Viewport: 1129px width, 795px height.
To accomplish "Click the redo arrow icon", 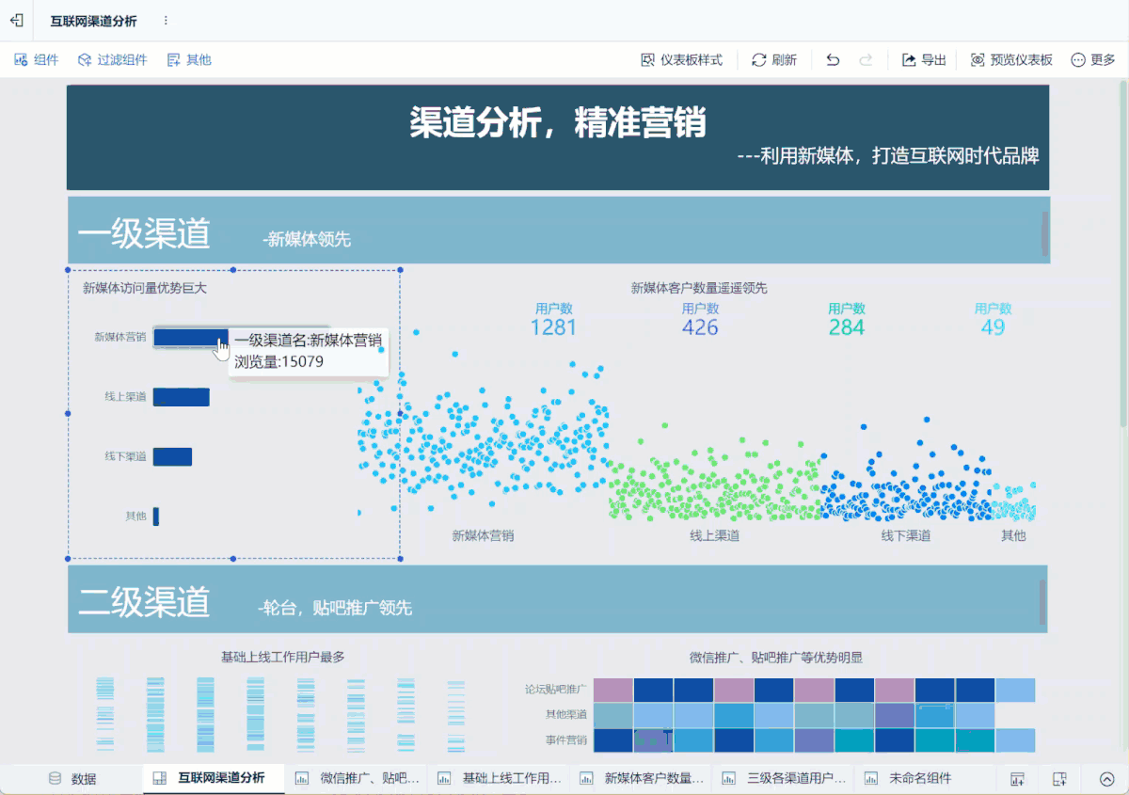I will [866, 60].
